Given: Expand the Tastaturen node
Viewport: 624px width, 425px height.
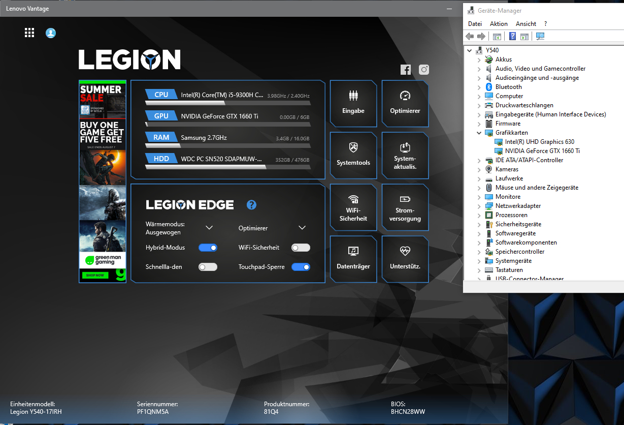Looking at the screenshot, I should coord(479,270).
